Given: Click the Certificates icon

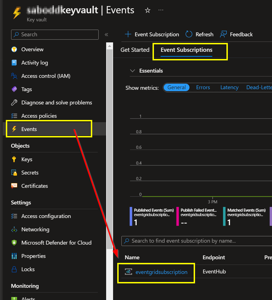Looking at the screenshot, I should click(x=15, y=186).
